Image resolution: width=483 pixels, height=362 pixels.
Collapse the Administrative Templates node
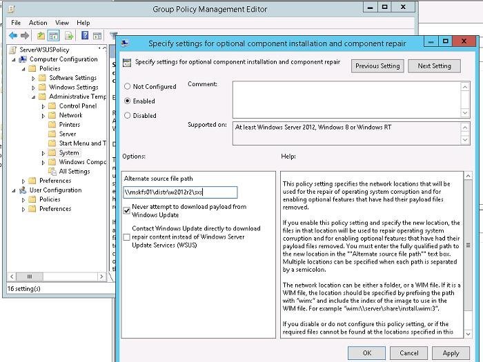(x=33, y=97)
